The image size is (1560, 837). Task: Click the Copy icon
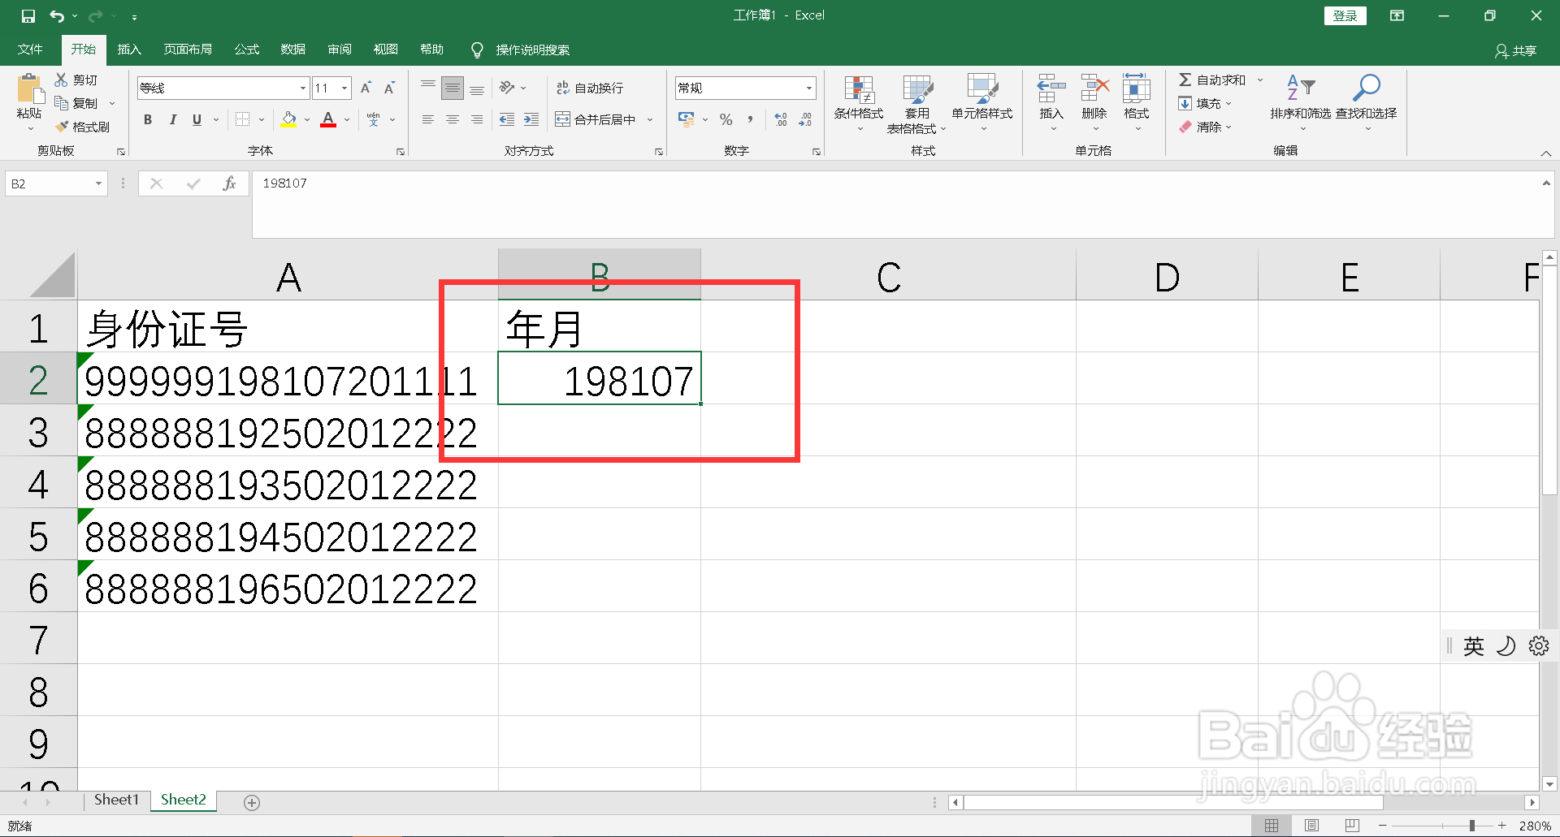point(61,103)
